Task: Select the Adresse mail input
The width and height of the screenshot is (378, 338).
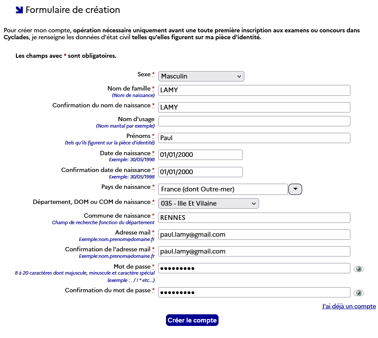Action: 254,235
